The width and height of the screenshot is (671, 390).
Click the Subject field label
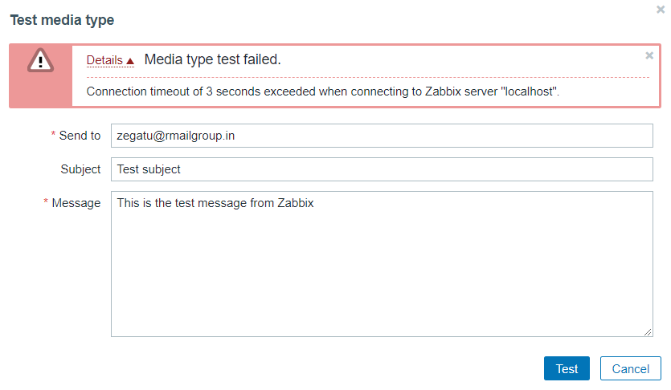(x=80, y=169)
